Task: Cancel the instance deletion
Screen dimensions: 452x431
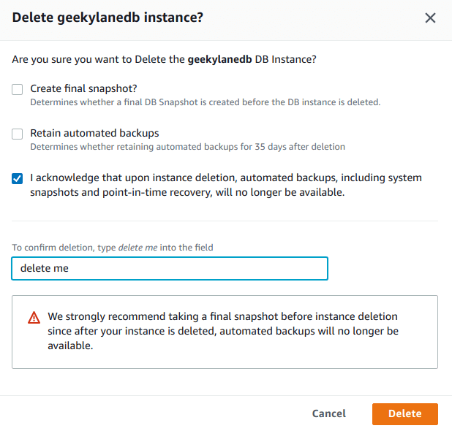Action: (329, 413)
